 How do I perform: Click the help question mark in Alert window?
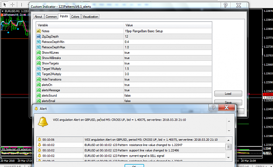214,108
